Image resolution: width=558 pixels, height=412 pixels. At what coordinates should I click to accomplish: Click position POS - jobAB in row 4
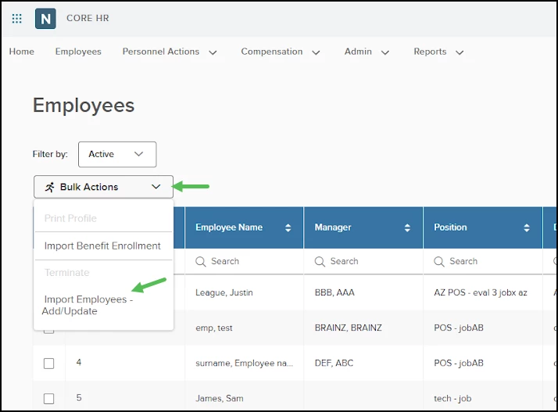click(459, 364)
